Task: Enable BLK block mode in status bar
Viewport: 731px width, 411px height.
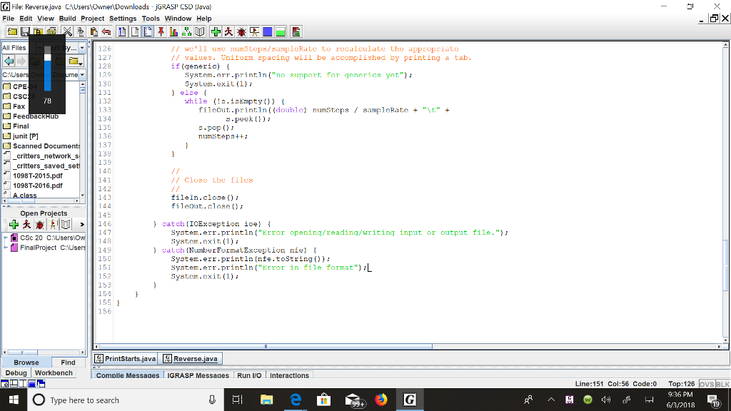Action: [x=722, y=384]
